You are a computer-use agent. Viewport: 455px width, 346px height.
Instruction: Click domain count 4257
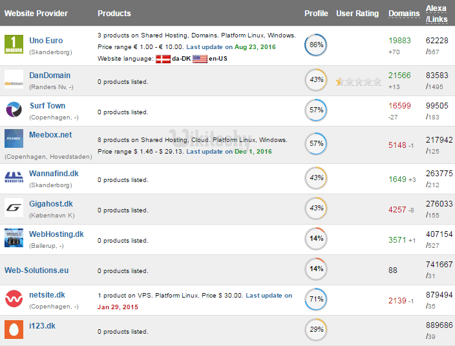point(397,210)
